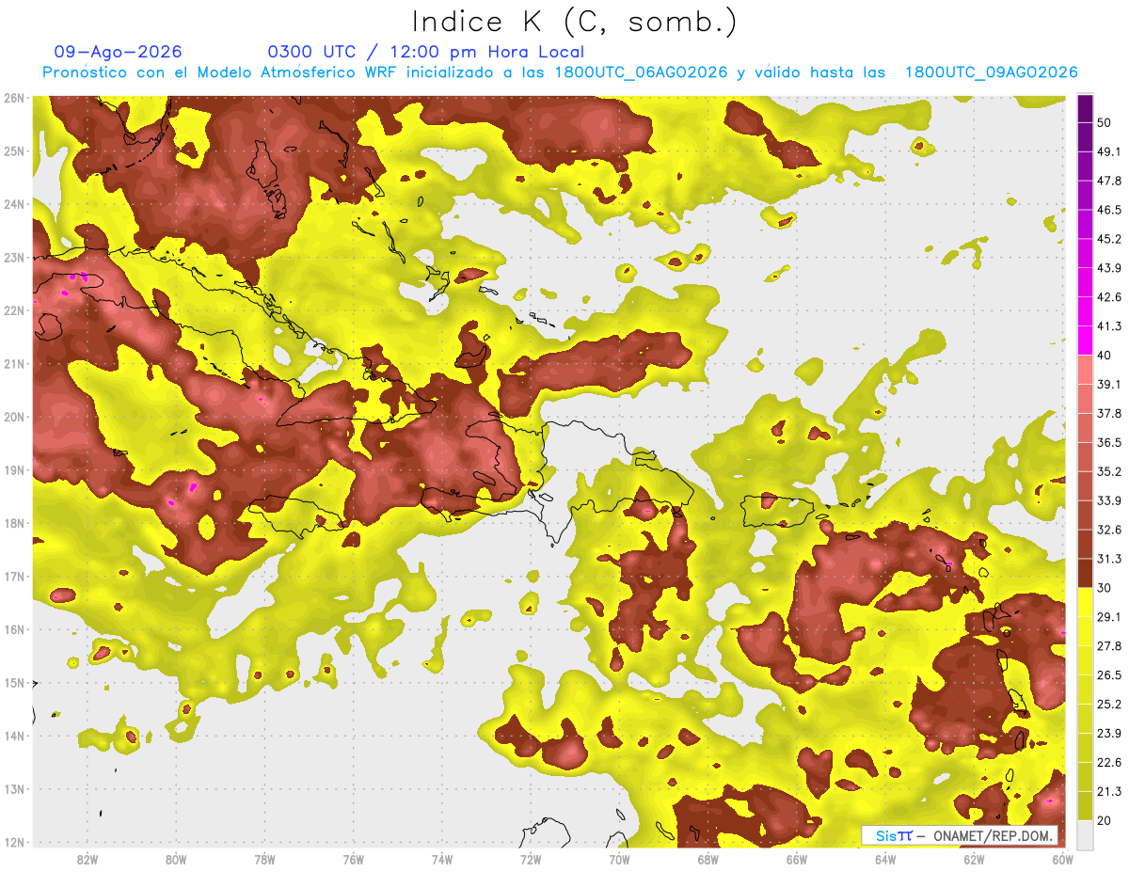This screenshot has height=872, width=1129.
Task: Click the '45.2' colorbar value
Action: point(1109,239)
